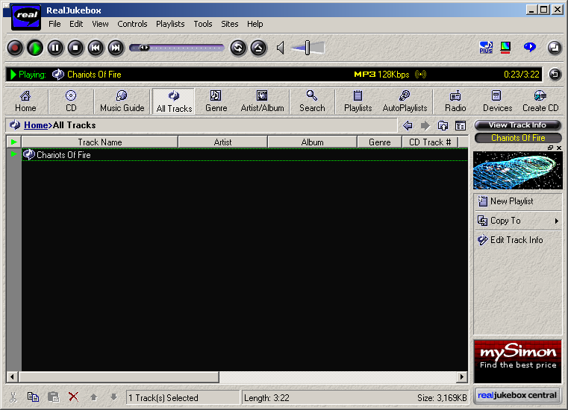Skip to the next track

[116, 48]
